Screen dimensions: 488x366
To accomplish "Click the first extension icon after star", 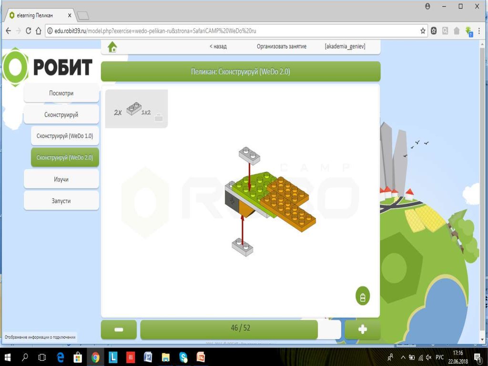I will click(434, 31).
